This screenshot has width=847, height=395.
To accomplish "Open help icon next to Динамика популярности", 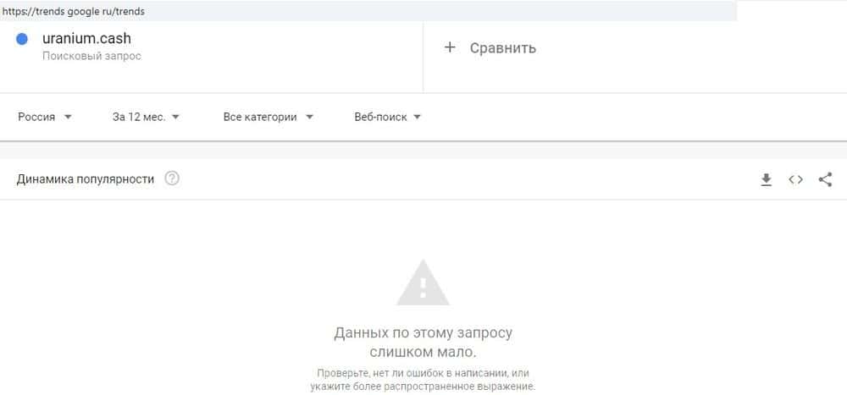I will (x=172, y=178).
